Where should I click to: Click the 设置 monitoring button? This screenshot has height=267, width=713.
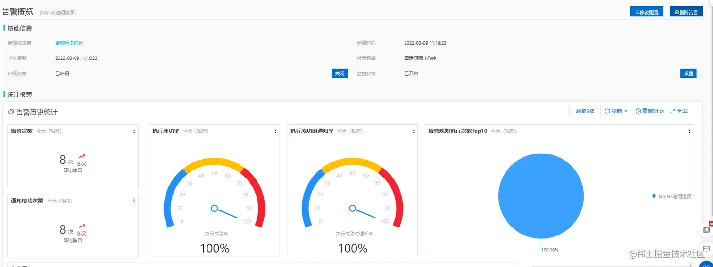pos(688,73)
